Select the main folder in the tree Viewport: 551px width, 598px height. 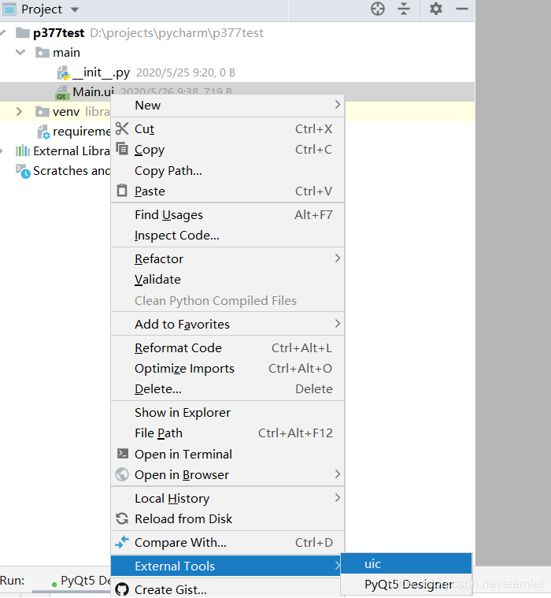point(66,53)
